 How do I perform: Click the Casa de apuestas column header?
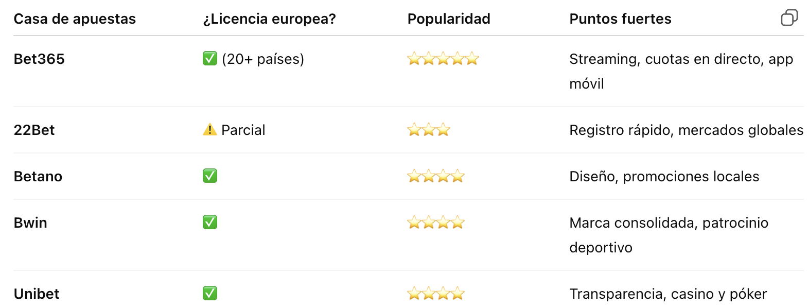[75, 19]
